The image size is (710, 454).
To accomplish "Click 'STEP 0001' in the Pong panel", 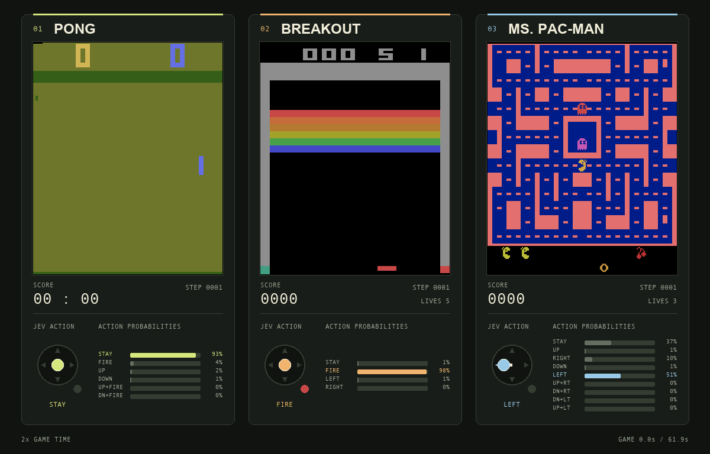I will [x=204, y=288].
